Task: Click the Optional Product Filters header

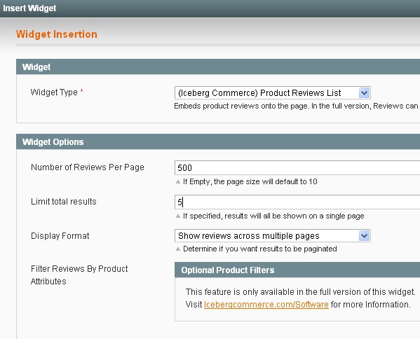Action: coord(297,270)
